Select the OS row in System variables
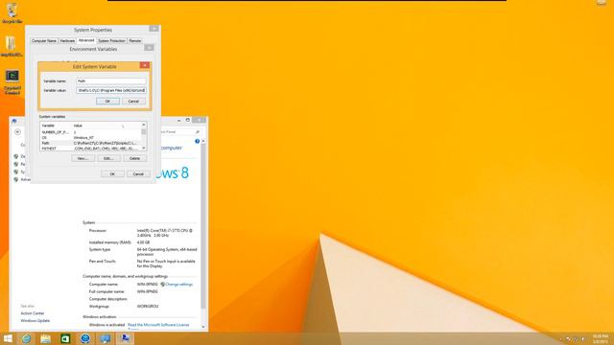Image resolution: width=614 pixels, height=345 pixels. pyautogui.click(x=90, y=138)
